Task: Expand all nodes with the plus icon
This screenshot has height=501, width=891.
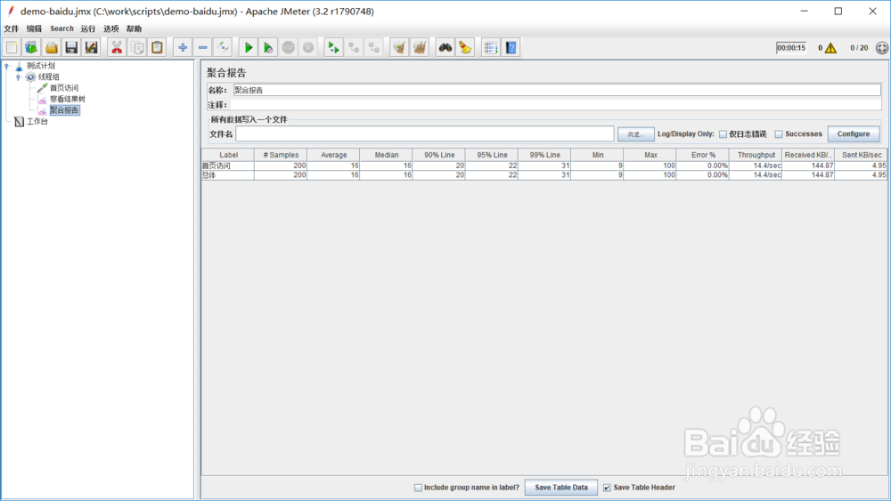Action: pyautogui.click(x=183, y=48)
